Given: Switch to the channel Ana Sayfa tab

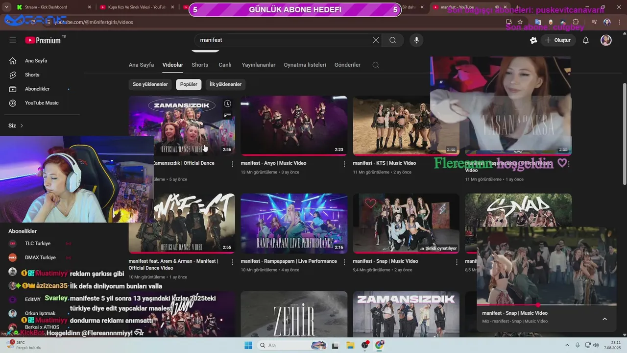Looking at the screenshot, I should pos(141,65).
